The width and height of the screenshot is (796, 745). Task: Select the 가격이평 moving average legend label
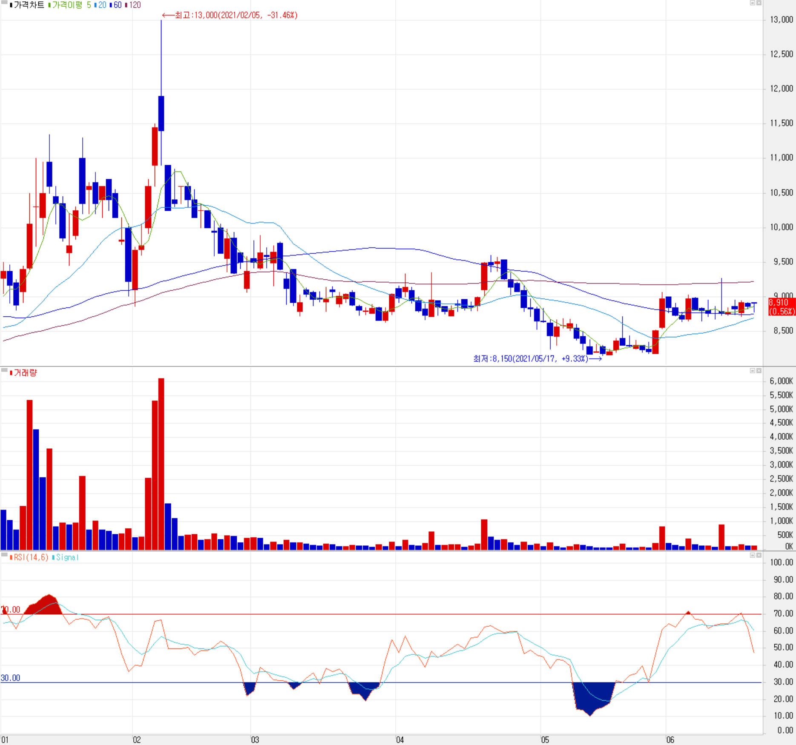point(67,5)
